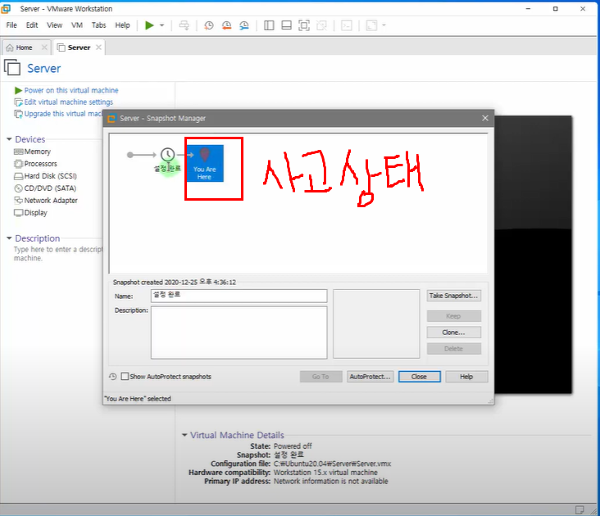
Task: Select the Processors device
Action: click(40, 164)
